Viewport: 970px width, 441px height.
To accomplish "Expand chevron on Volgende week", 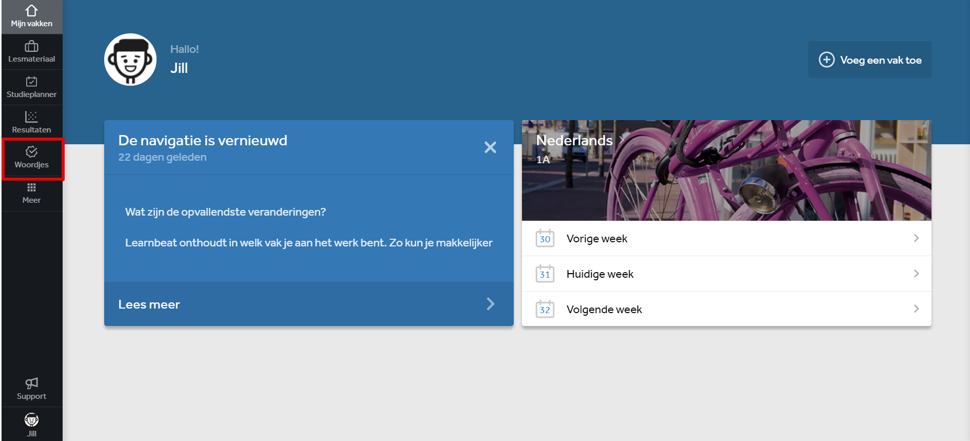I will (x=916, y=309).
